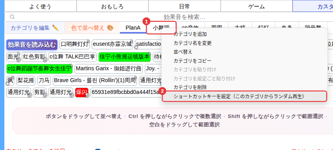Click the greyed カテゴリを設定ごと貼り付け entry
This screenshot has height=150, width=333.
(244, 79)
